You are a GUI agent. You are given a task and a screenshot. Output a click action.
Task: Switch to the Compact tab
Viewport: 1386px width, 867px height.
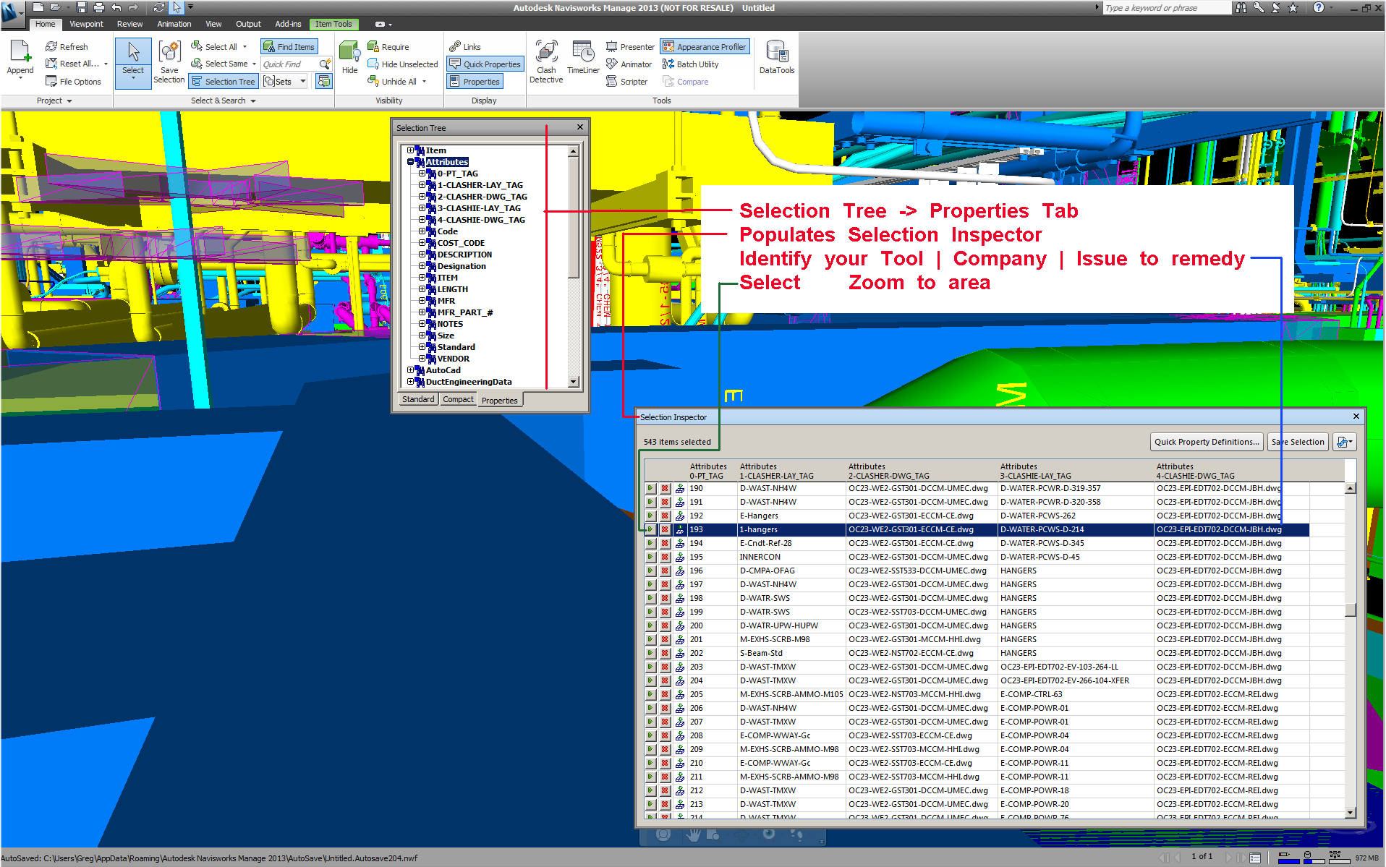coord(458,399)
